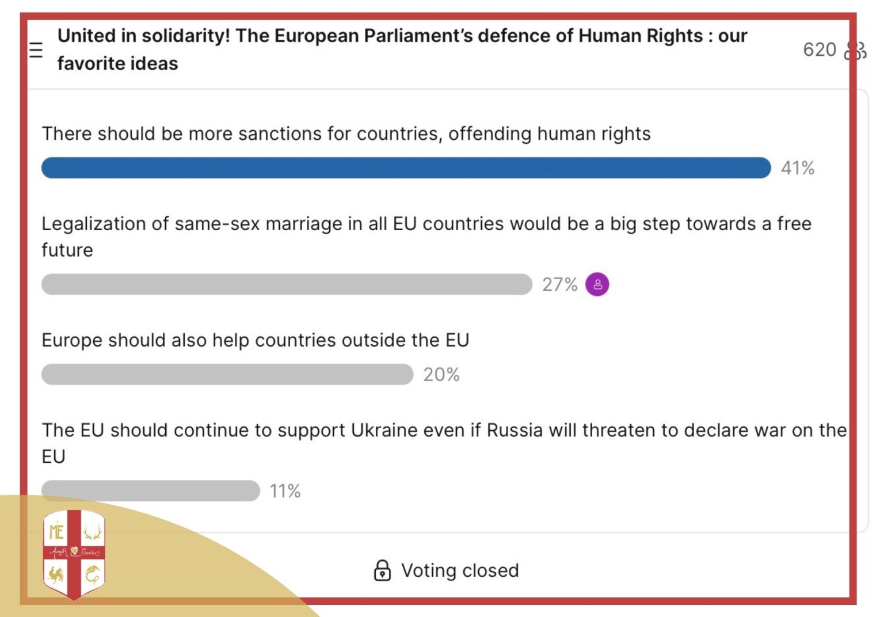Screen dimensions: 884x617
Task: Click the 11% percentage label
Action: (x=285, y=491)
